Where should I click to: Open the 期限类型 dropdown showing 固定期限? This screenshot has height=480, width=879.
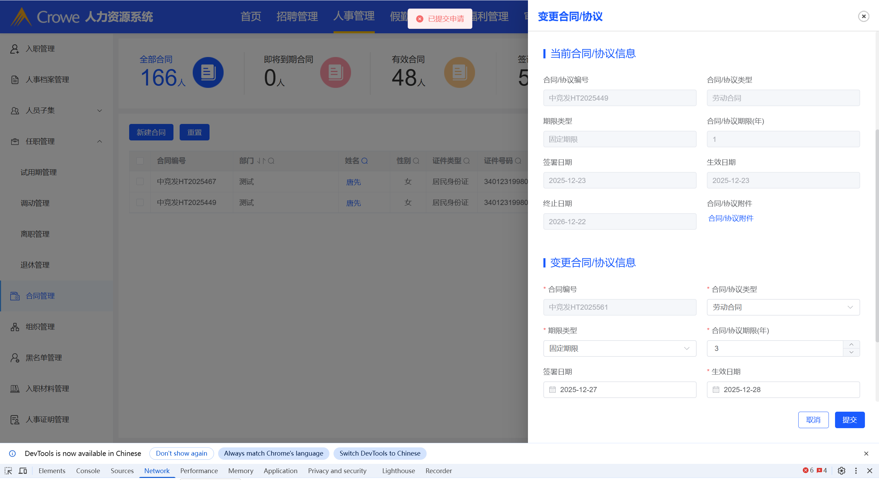click(619, 348)
